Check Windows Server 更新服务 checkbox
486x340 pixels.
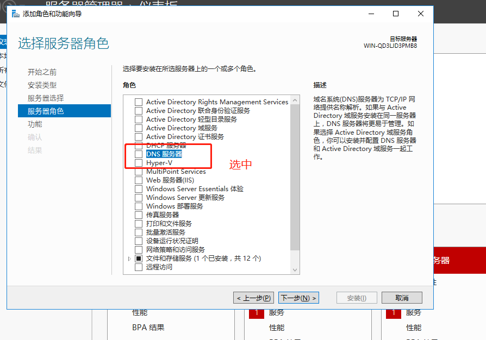click(x=139, y=197)
